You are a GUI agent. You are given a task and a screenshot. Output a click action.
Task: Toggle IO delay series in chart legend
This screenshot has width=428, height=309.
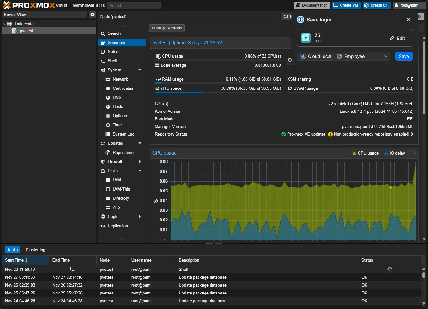(395, 153)
